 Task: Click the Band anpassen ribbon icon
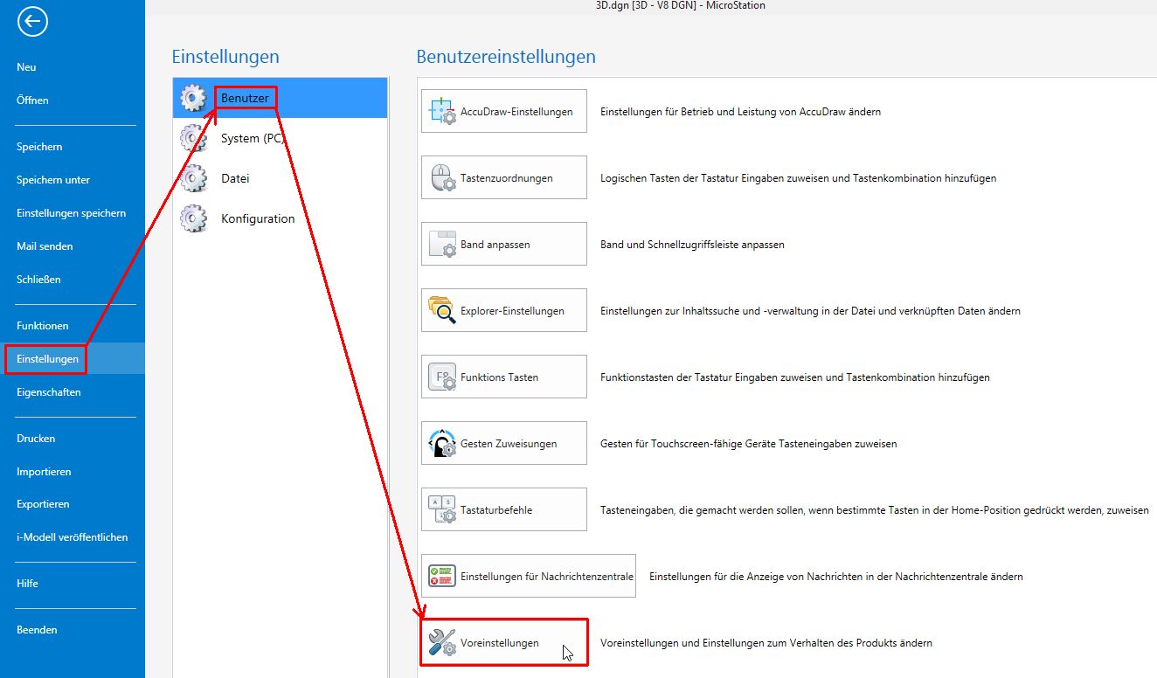(x=442, y=245)
